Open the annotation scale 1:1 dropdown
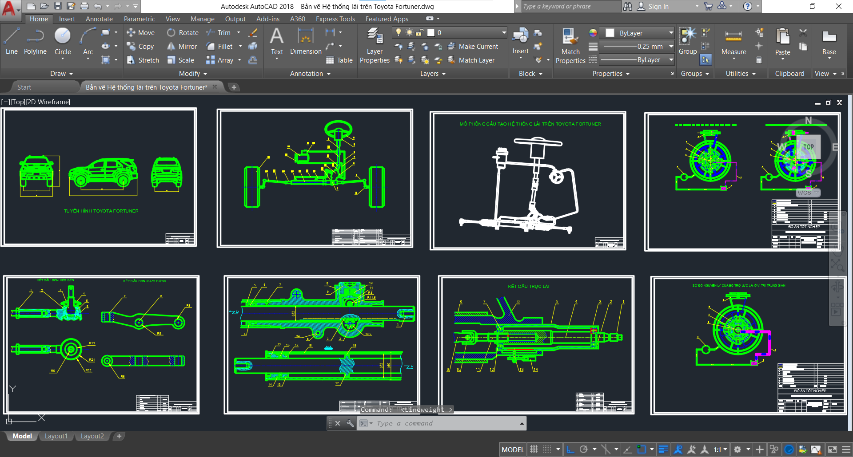This screenshot has height=457, width=853. [x=720, y=449]
